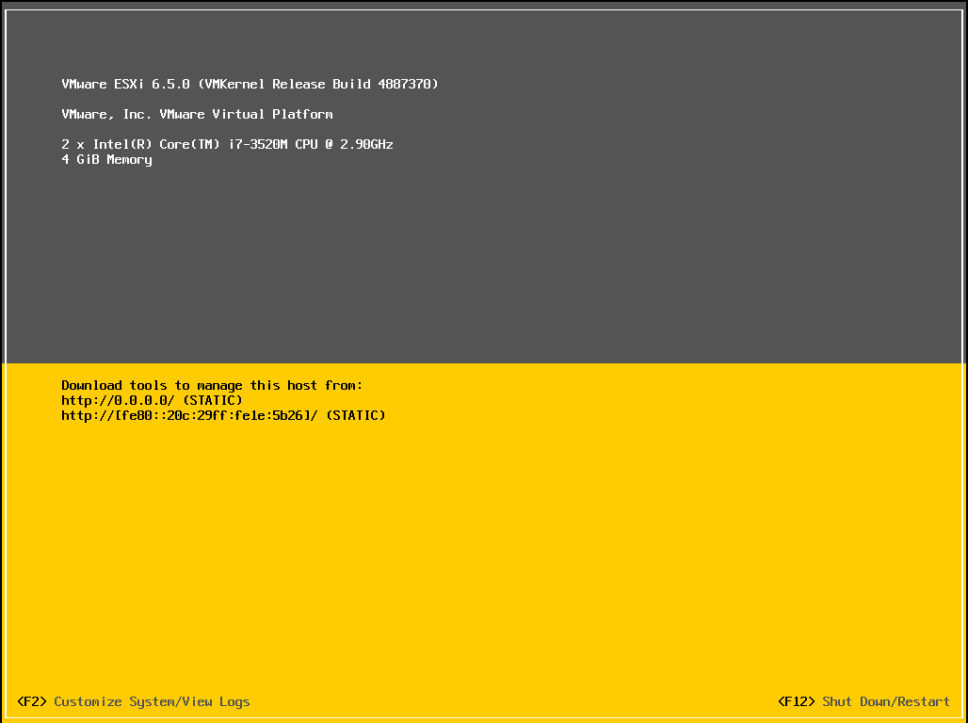This screenshot has height=723, width=968.
Task: Open the IPv6 fe80 management URL
Action: [189, 415]
